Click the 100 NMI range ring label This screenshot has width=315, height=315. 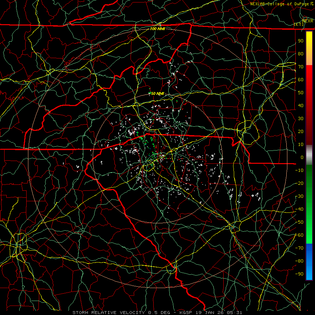(157, 29)
